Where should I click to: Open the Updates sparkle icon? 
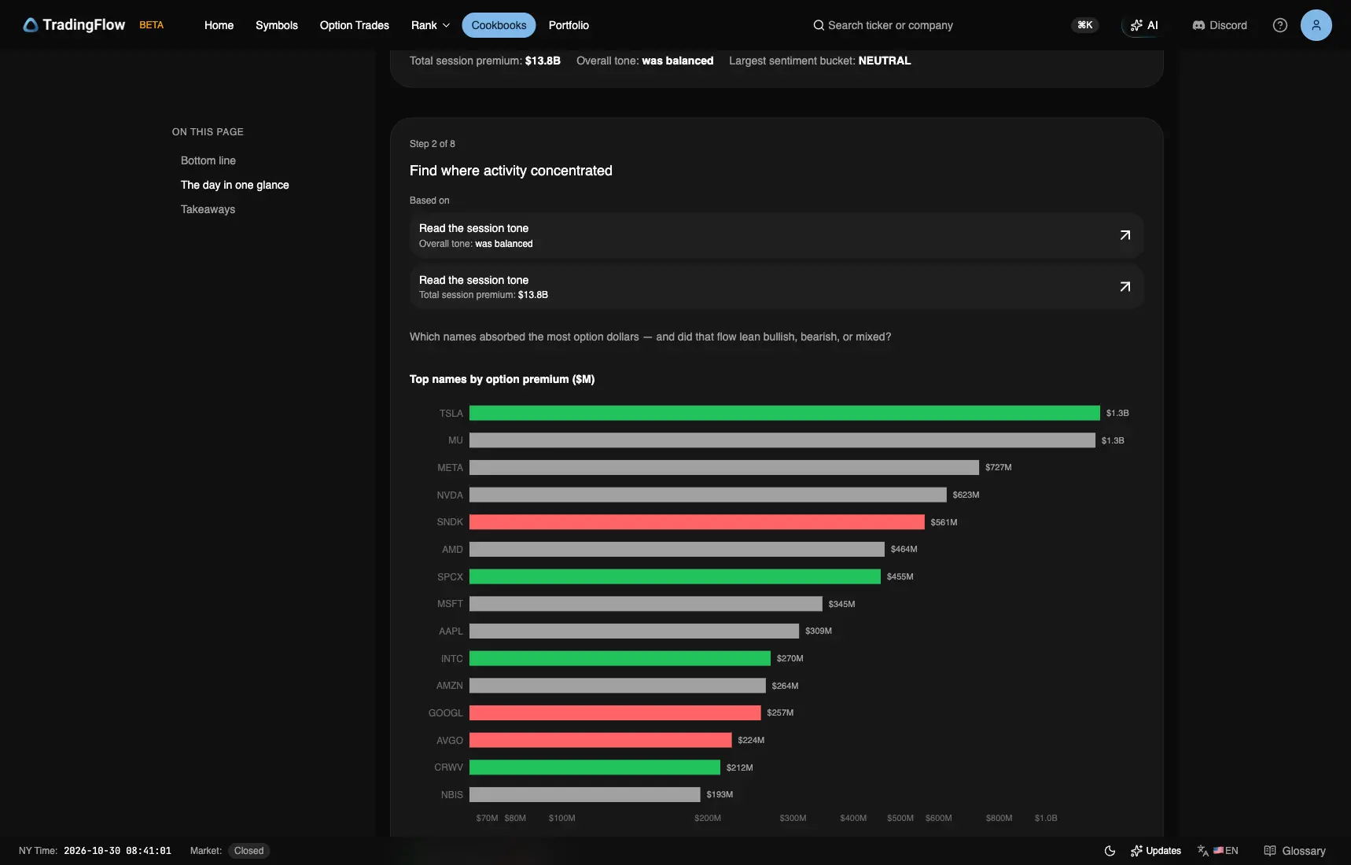coord(1136,851)
